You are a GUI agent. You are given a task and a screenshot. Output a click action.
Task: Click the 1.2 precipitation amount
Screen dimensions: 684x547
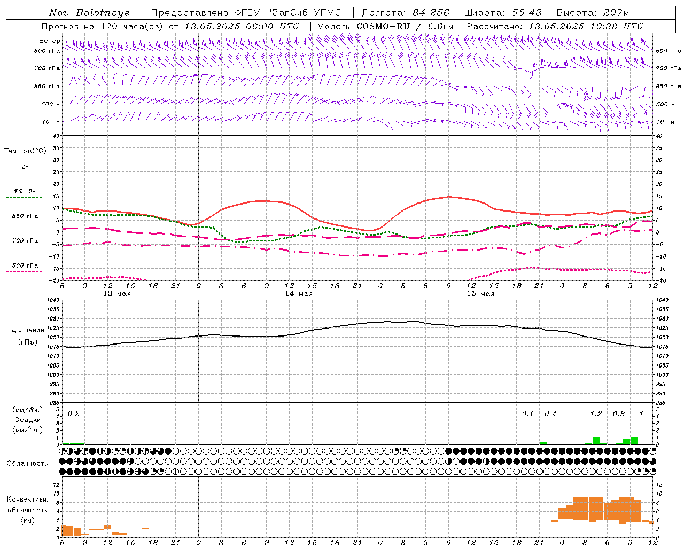click(x=596, y=413)
